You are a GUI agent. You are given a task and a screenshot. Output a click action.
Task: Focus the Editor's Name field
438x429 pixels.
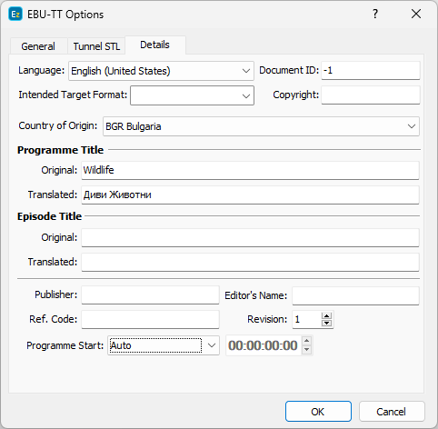click(x=355, y=295)
